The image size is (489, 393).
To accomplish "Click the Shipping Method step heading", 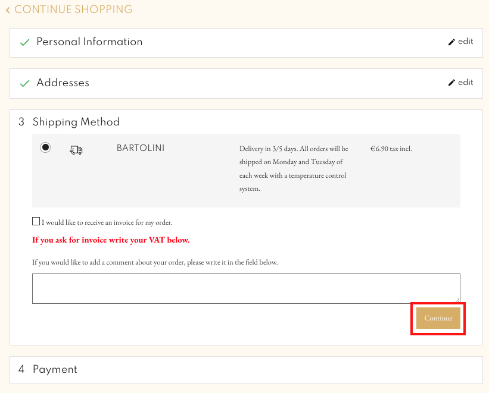I will (x=76, y=122).
